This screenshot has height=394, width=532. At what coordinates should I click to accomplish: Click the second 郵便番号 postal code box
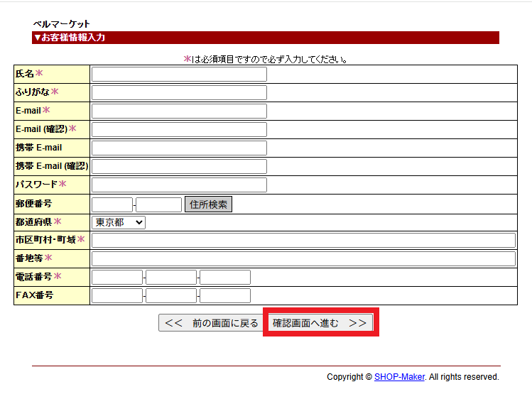pyautogui.click(x=159, y=205)
